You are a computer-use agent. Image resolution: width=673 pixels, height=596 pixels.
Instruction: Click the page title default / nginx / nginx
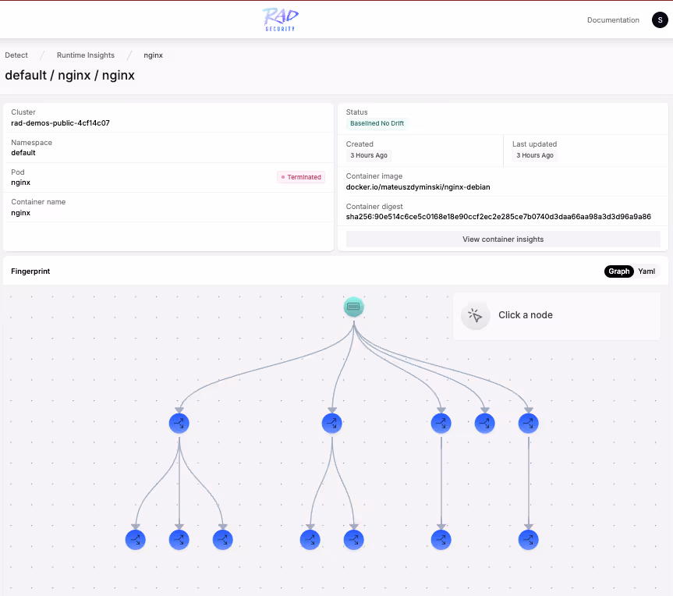click(x=69, y=76)
